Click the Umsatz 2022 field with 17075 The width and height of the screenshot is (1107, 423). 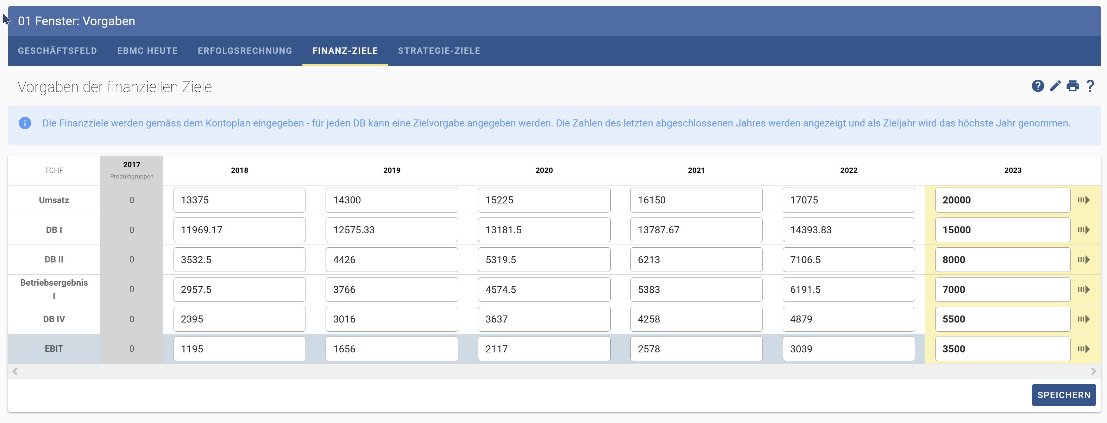(849, 200)
